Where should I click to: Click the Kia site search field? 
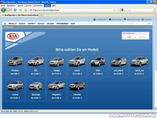click(x=138, y=24)
